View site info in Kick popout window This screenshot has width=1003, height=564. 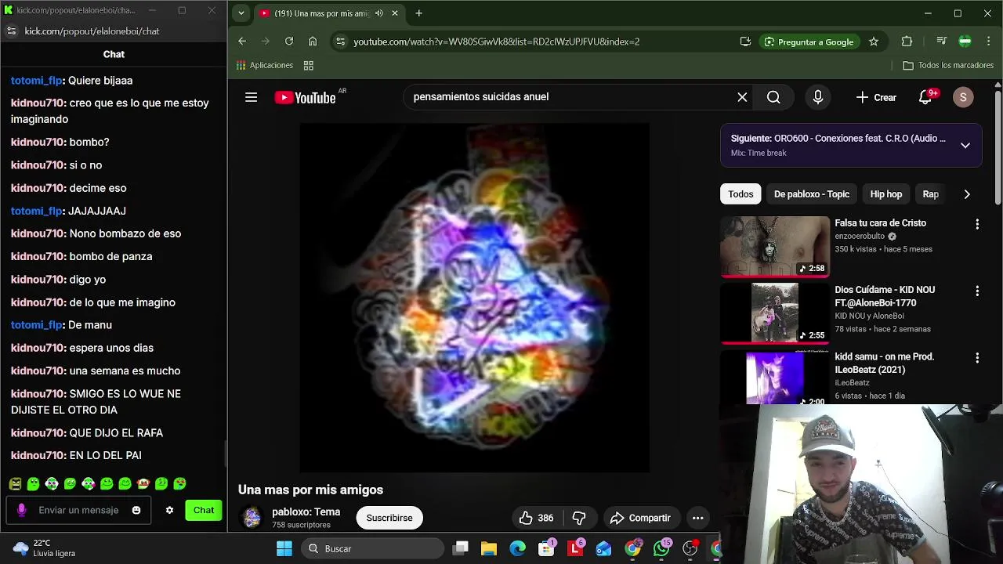[11, 31]
